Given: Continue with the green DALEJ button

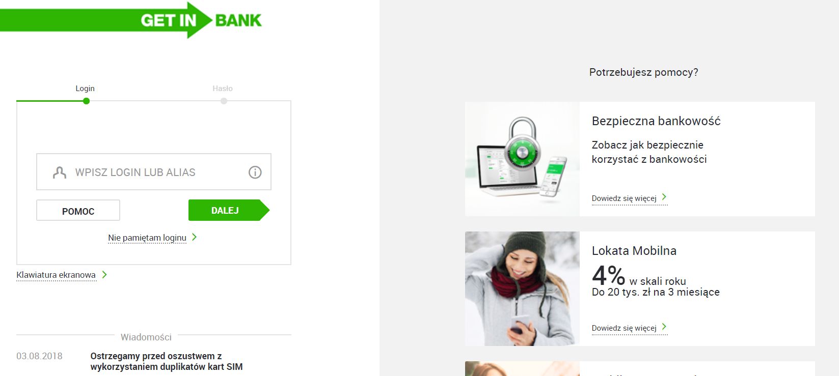Looking at the screenshot, I should [229, 210].
